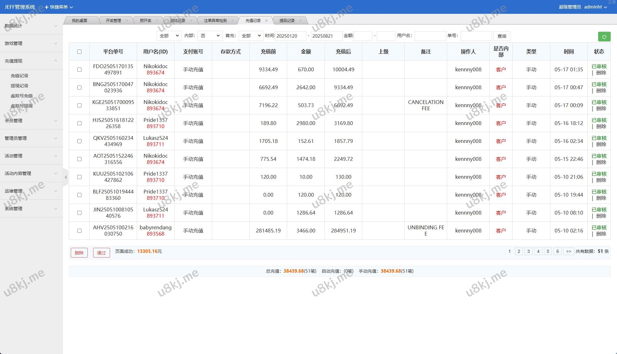The width and height of the screenshot is (617, 354).
Task: Switch to the 我的桌面 tab
Action: point(79,21)
